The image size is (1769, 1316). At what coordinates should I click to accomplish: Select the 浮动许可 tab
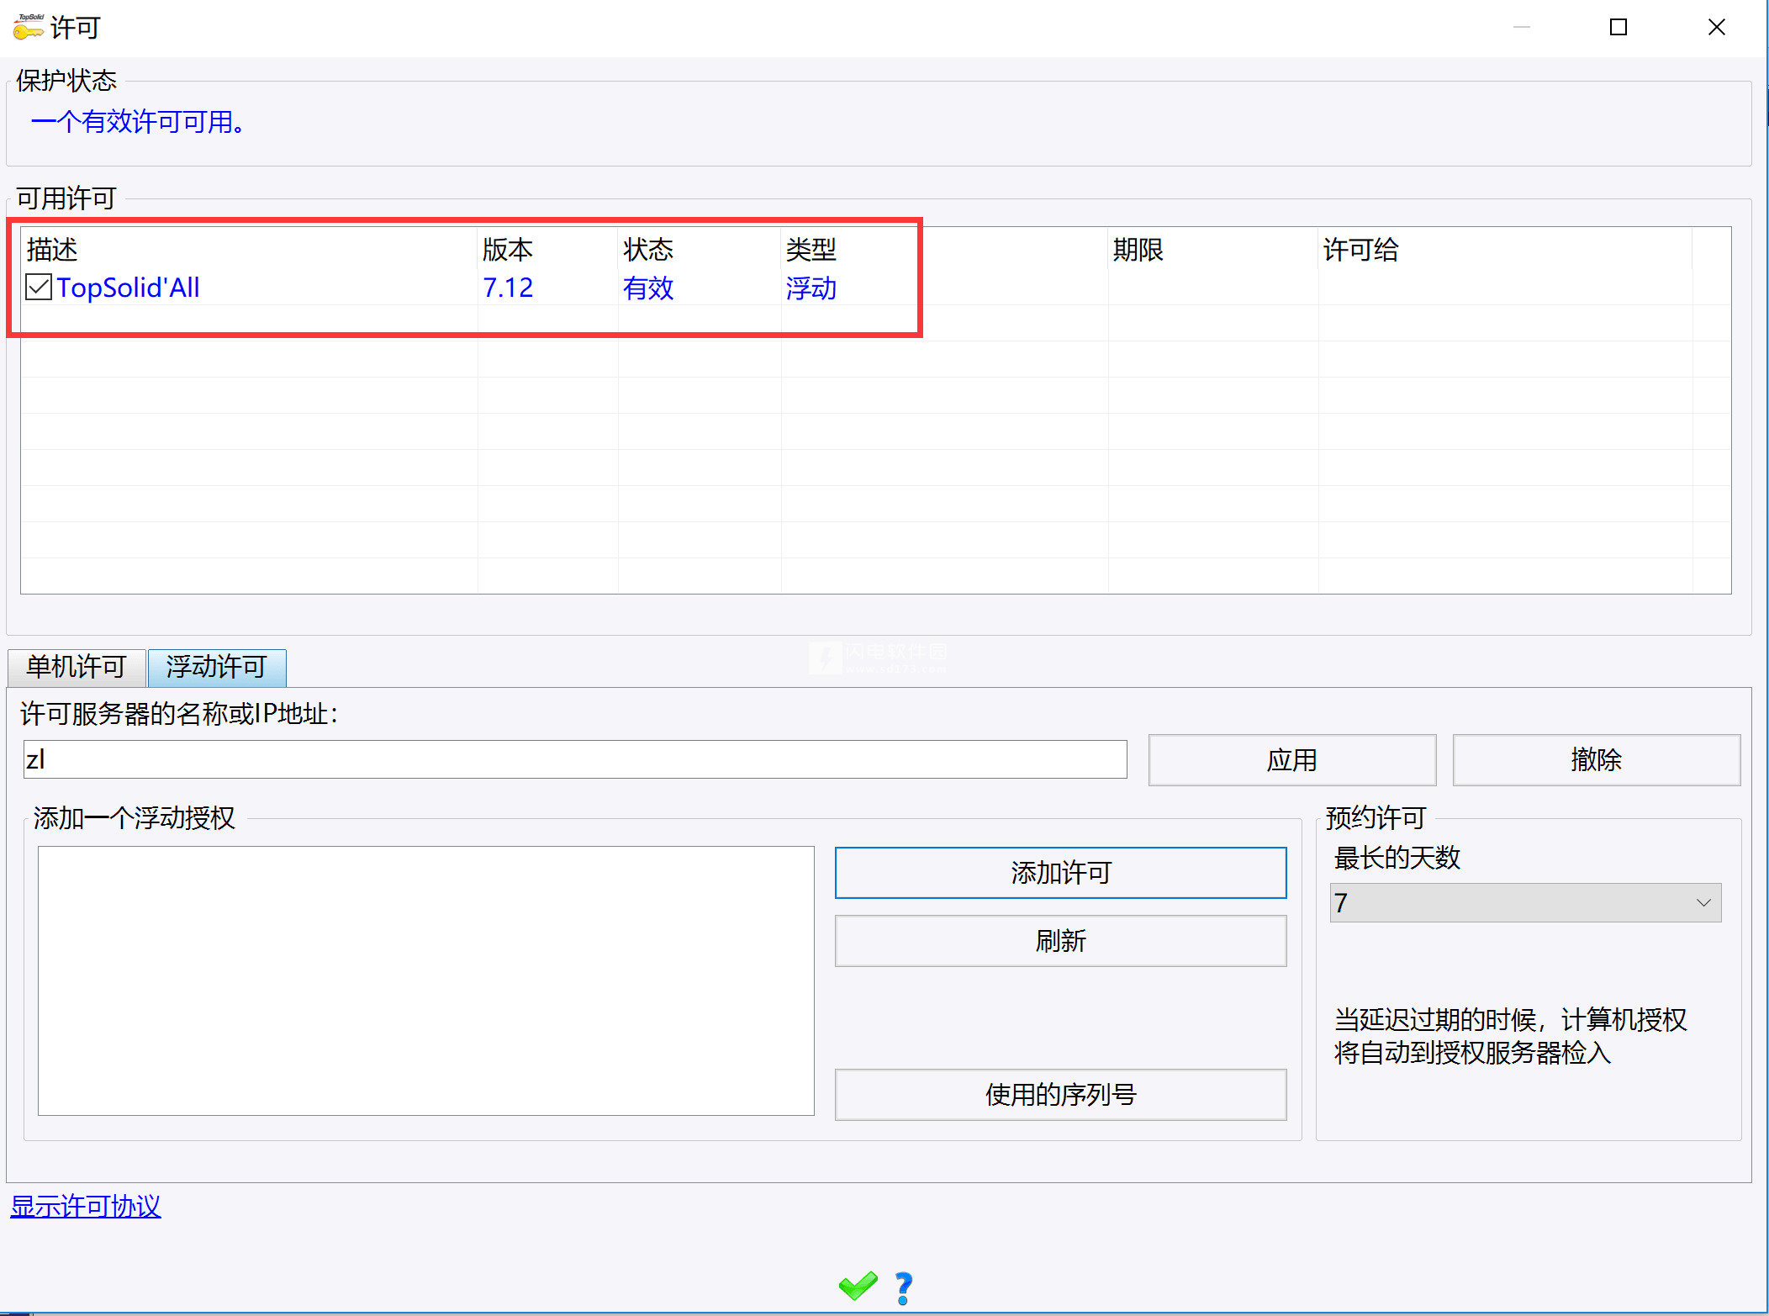(x=217, y=667)
